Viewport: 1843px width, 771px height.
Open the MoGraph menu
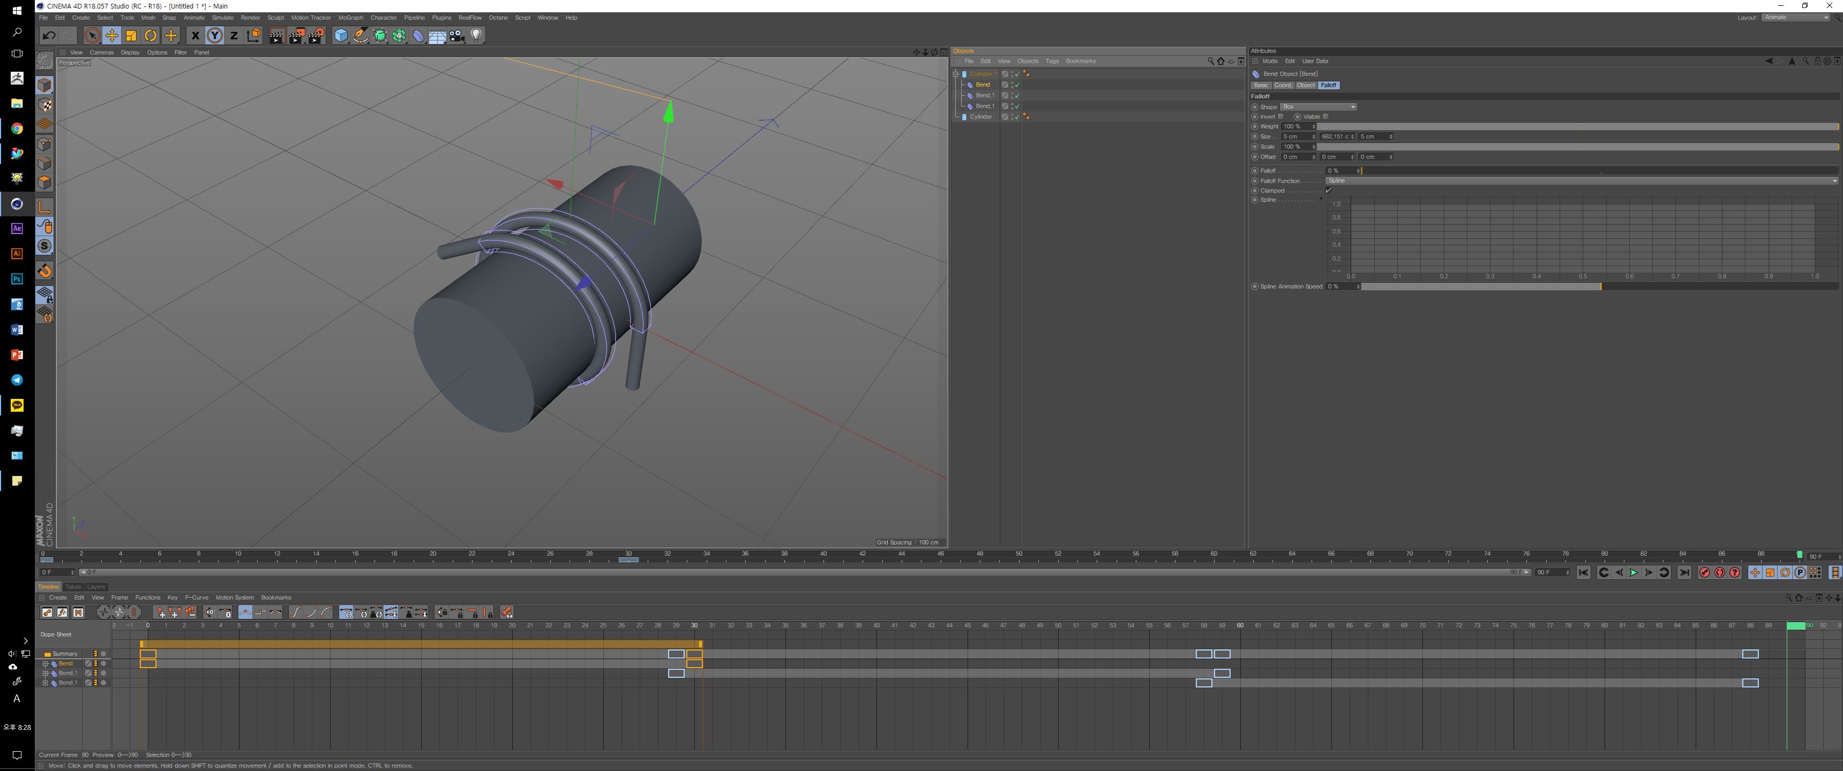click(350, 18)
